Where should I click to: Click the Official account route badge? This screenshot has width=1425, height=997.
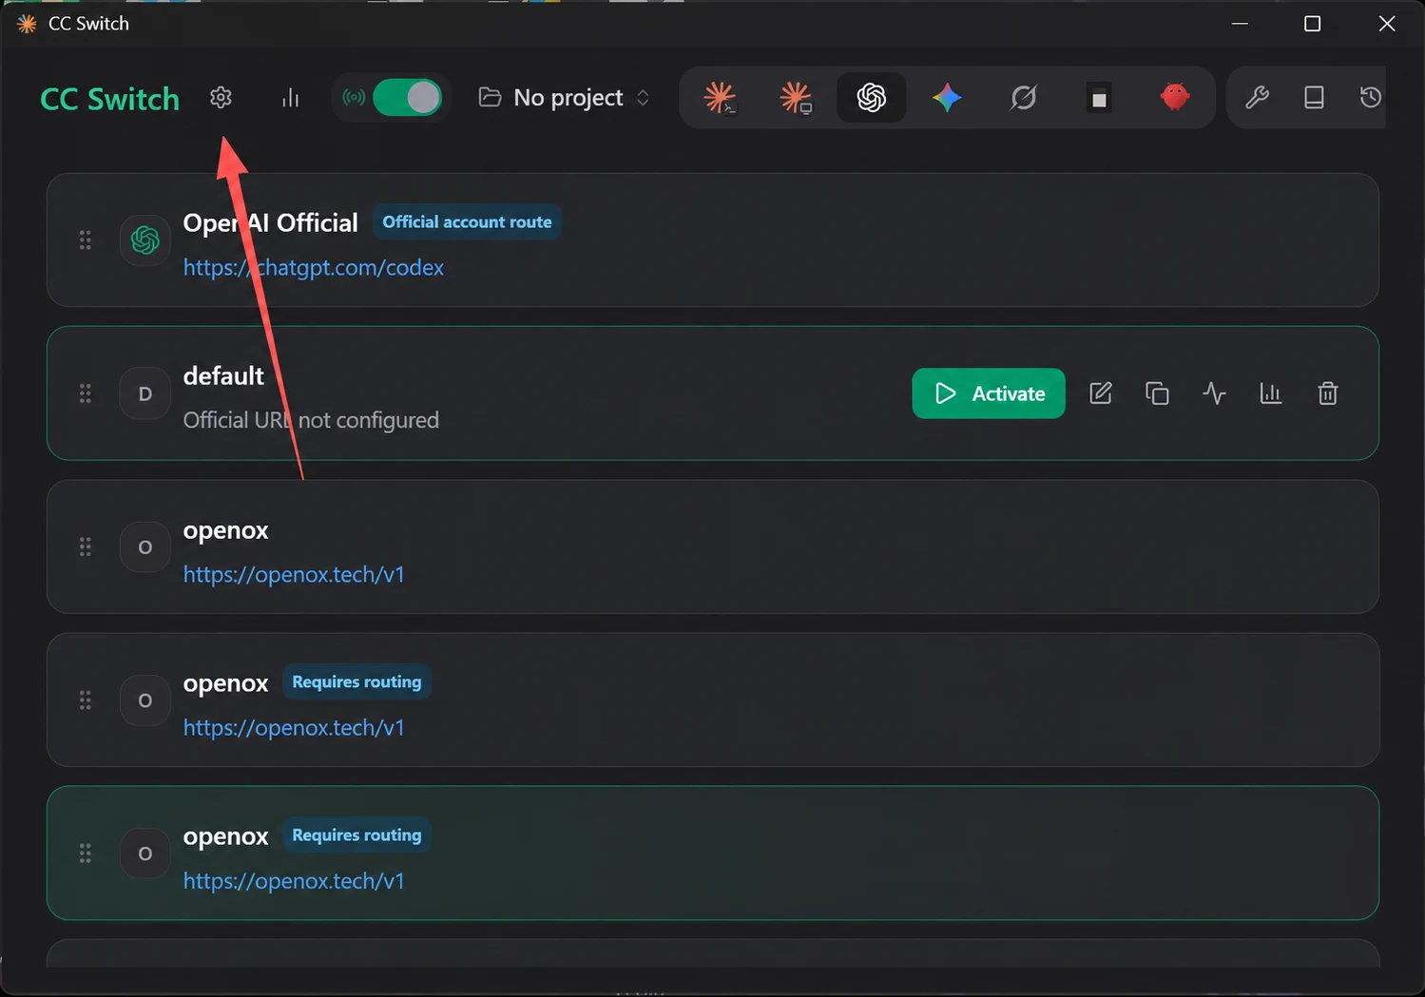(x=467, y=222)
